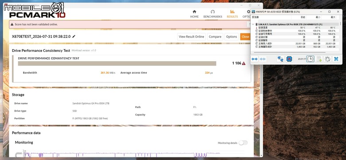The image size is (346, 160).
Task: Close the result with the orange Close button
Action: coord(245,37)
